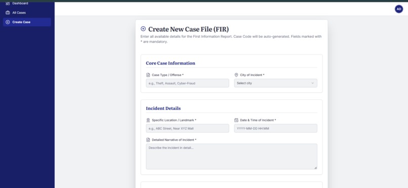The height and width of the screenshot is (188, 408).
Task: Click the Specific Location / Landmark * label
Action: tap(174, 120)
